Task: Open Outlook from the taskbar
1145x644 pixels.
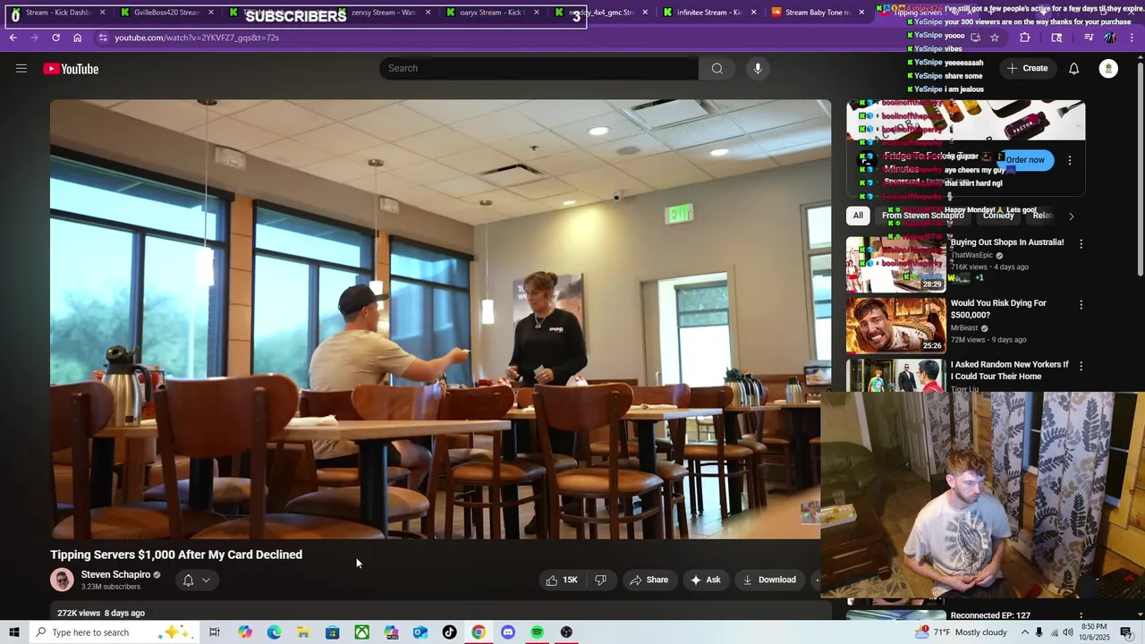Action: (420, 632)
